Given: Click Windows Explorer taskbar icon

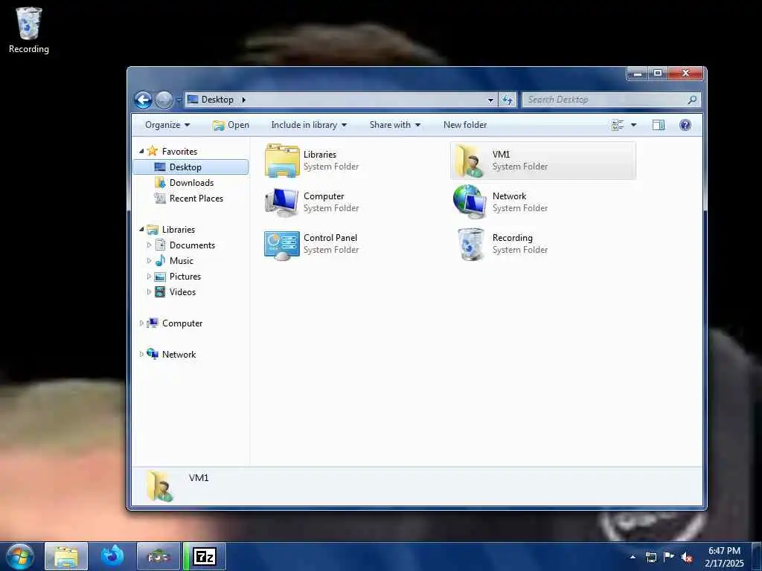Looking at the screenshot, I should [66, 556].
